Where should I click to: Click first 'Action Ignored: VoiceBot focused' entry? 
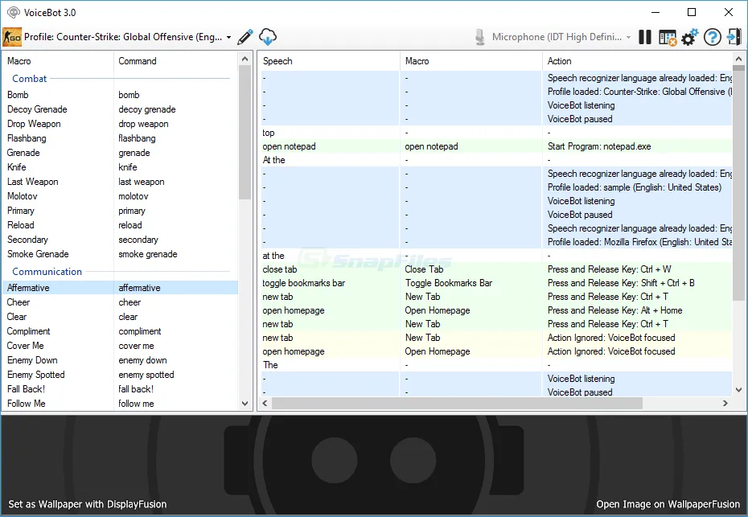point(611,338)
